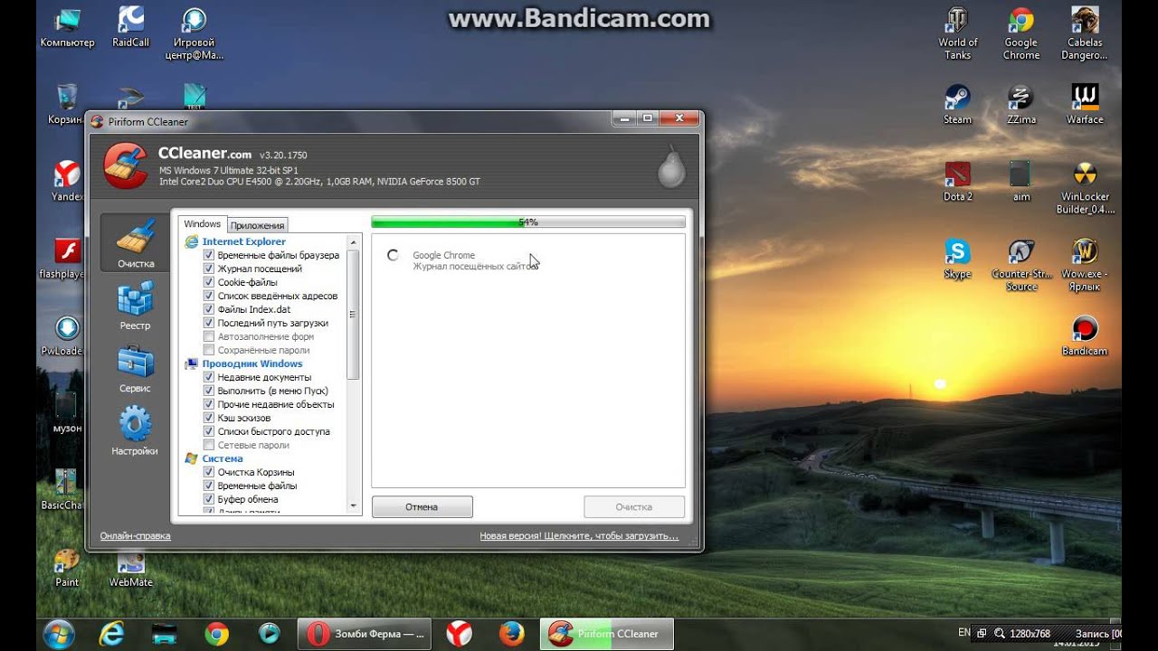Enable Сохранённые пароли checkbox
1158x651 pixels.
point(209,350)
